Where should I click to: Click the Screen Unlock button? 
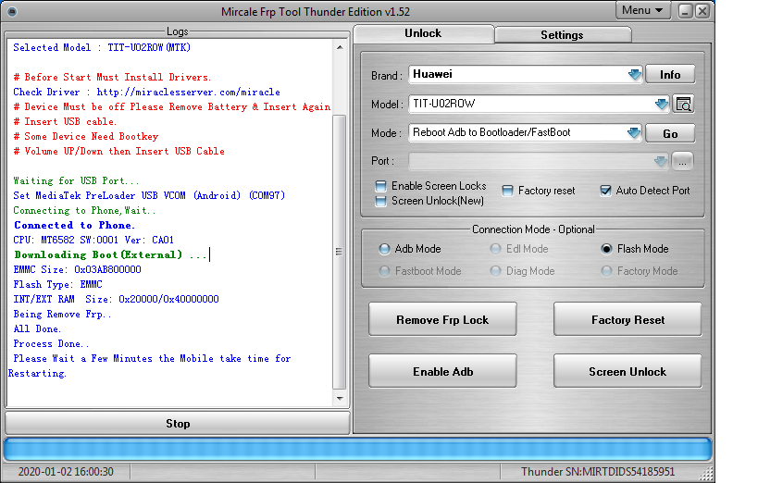(628, 371)
